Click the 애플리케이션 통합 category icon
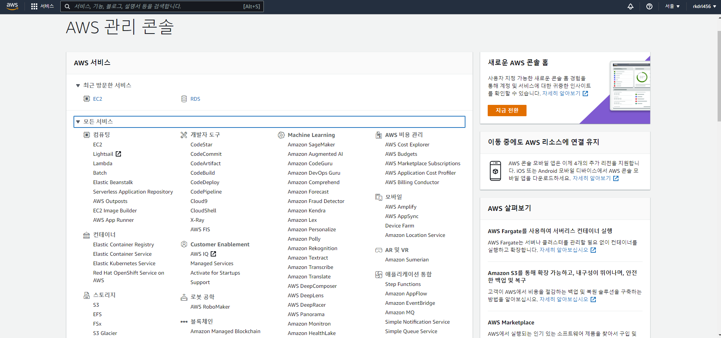 (379, 275)
